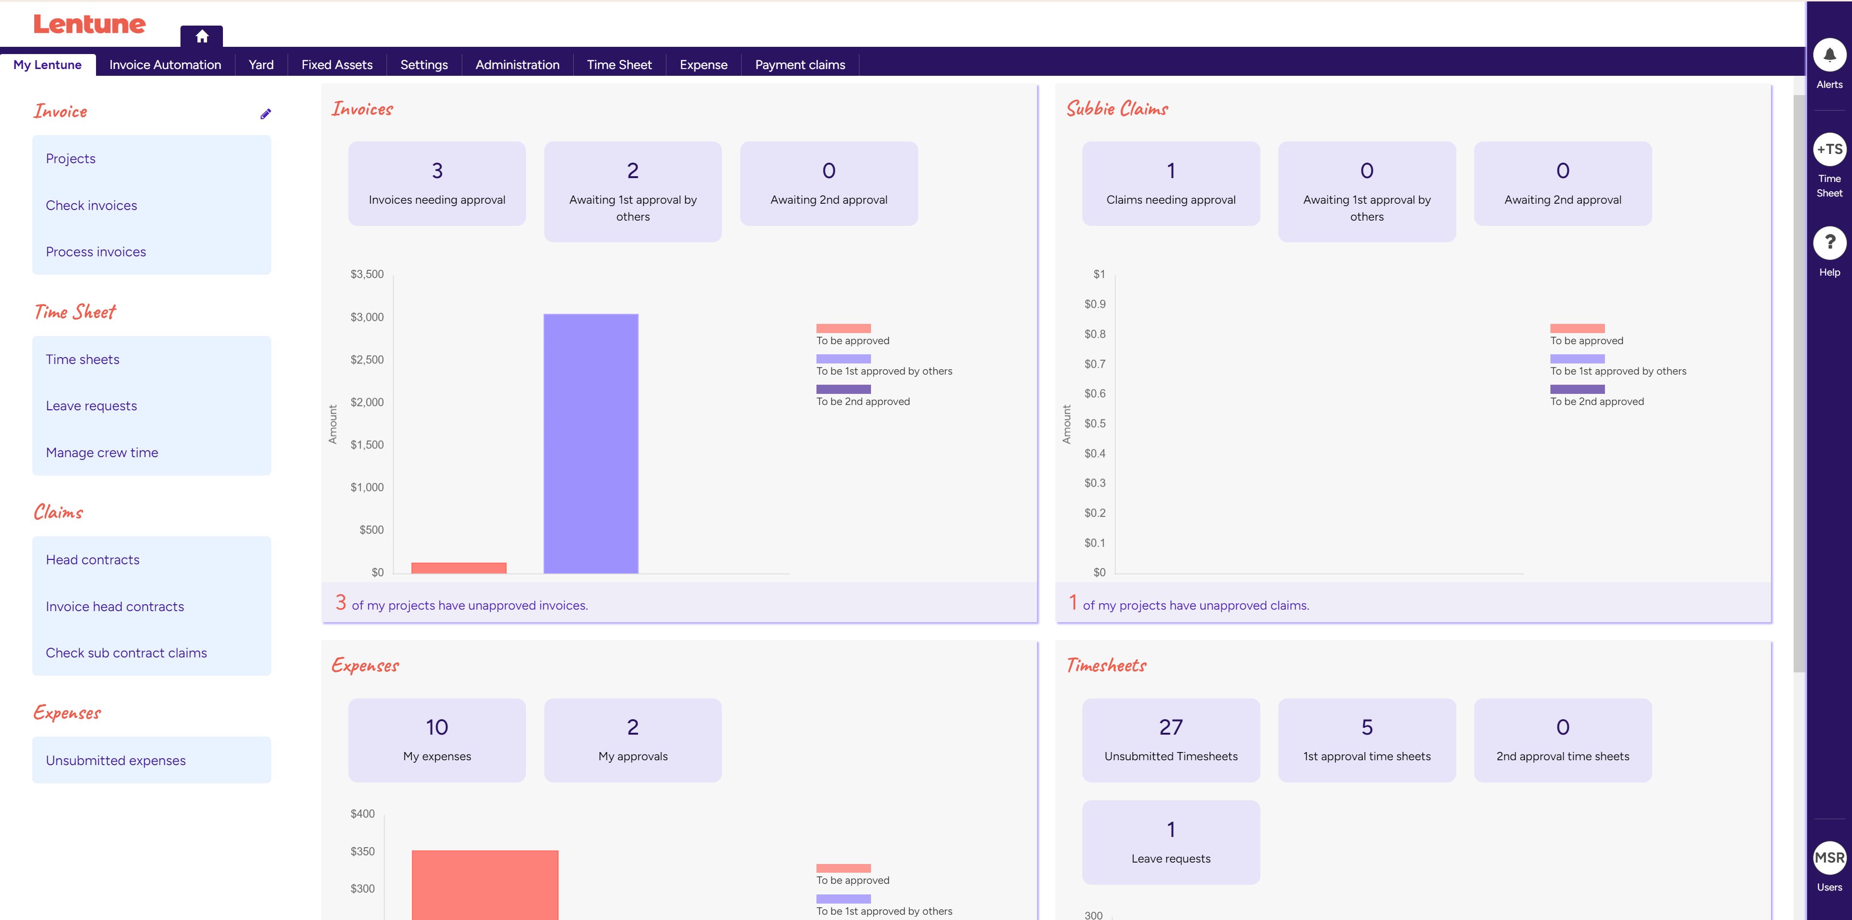This screenshot has width=1852, height=920.
Task: Open the Invoice Automation tab
Action: point(166,65)
